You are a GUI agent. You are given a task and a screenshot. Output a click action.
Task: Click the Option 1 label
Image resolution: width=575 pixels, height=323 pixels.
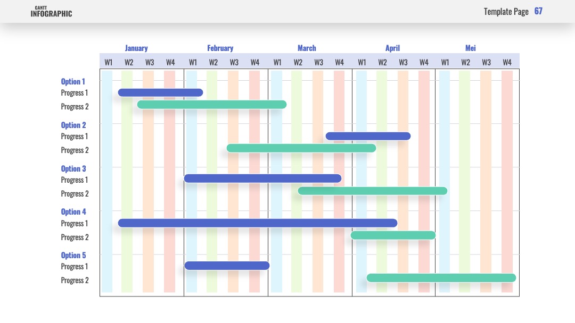(x=73, y=82)
